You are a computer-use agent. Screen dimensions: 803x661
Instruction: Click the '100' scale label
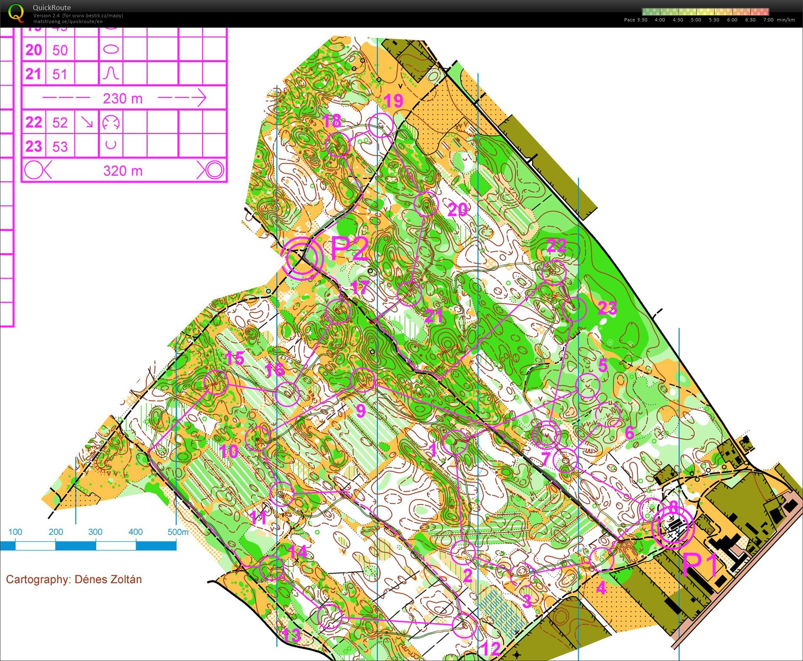(15, 531)
